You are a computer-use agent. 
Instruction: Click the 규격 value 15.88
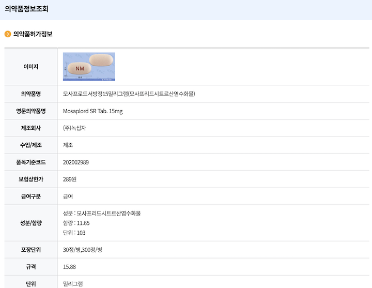click(x=70, y=267)
